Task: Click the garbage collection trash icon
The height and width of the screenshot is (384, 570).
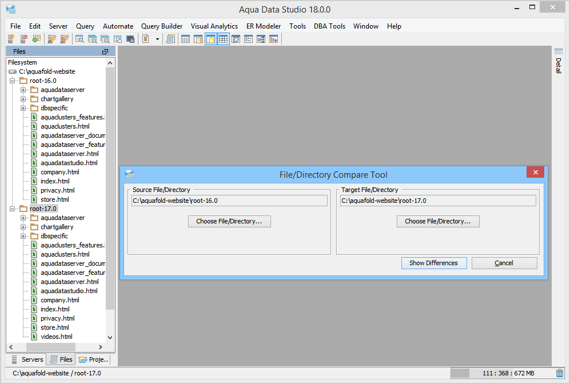Action: coord(559,373)
